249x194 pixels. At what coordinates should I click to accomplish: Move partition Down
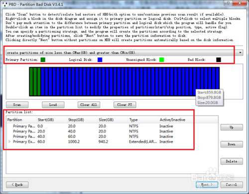point(232,144)
